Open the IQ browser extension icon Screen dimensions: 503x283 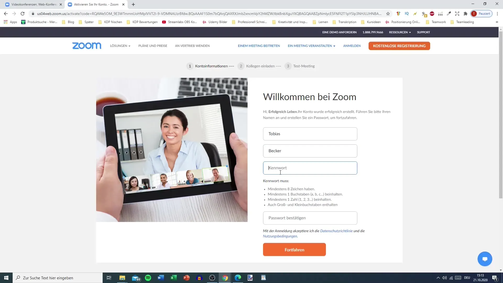[x=407, y=13]
